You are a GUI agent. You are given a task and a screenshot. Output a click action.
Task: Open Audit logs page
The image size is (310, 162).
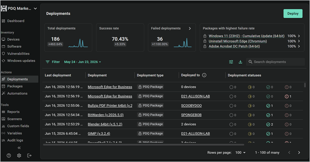pyautogui.click(x=15, y=140)
